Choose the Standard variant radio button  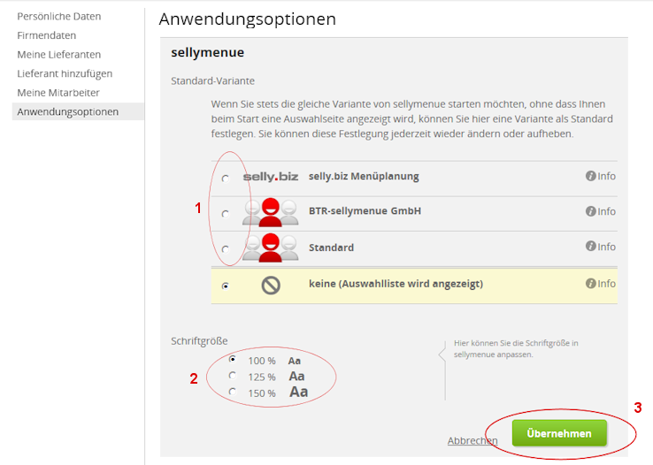[x=226, y=248]
